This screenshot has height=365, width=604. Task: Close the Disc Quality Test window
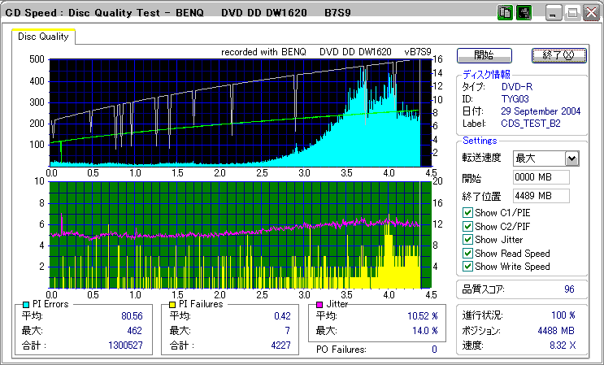pos(589,13)
